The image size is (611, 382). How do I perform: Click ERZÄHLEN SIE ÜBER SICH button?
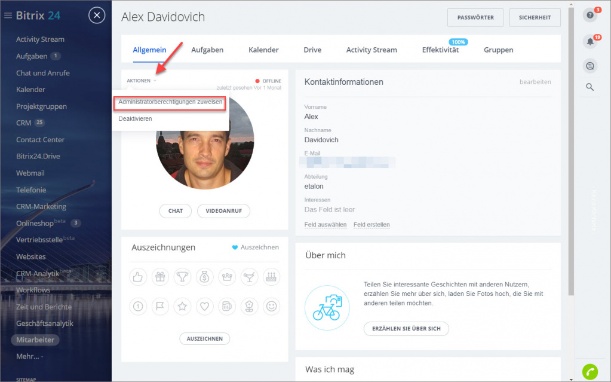[x=406, y=329]
